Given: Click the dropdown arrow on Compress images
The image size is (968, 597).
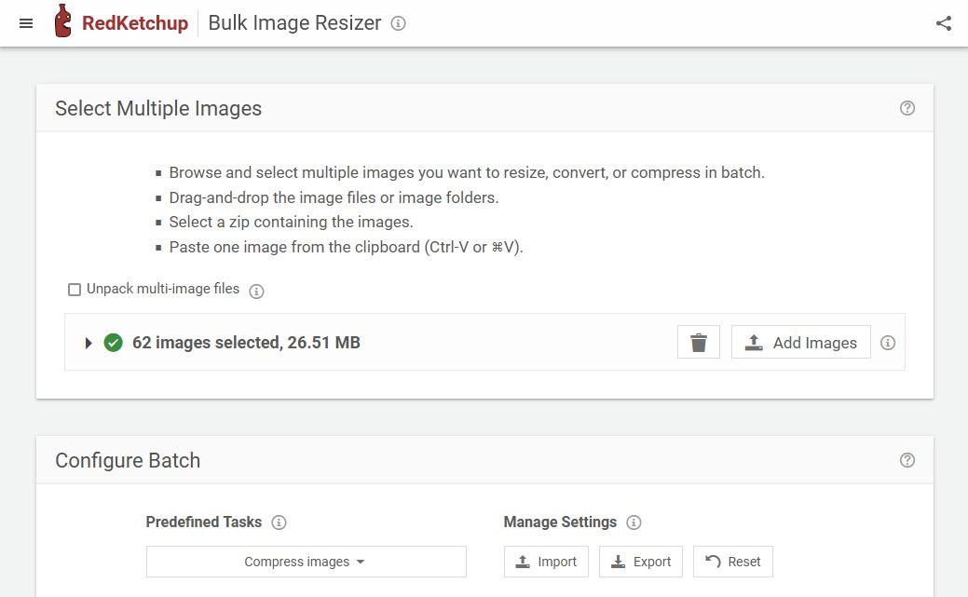Looking at the screenshot, I should (x=361, y=562).
